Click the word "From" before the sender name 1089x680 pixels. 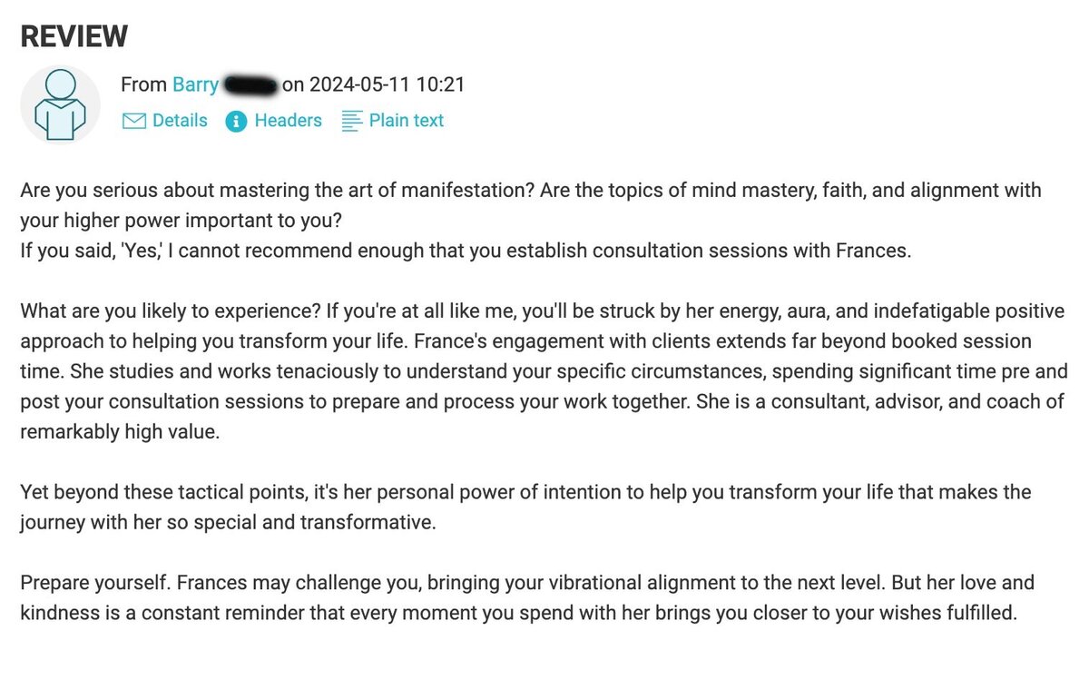coord(144,84)
